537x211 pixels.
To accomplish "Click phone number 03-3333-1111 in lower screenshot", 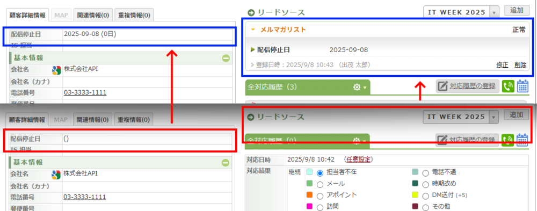I will coord(85,197).
